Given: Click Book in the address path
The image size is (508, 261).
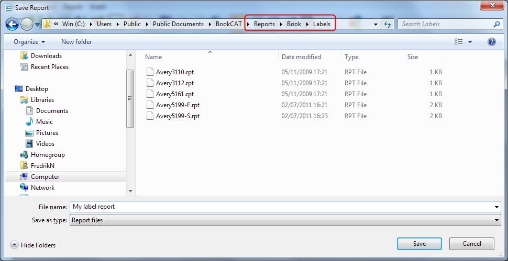Looking at the screenshot, I should click(x=294, y=24).
